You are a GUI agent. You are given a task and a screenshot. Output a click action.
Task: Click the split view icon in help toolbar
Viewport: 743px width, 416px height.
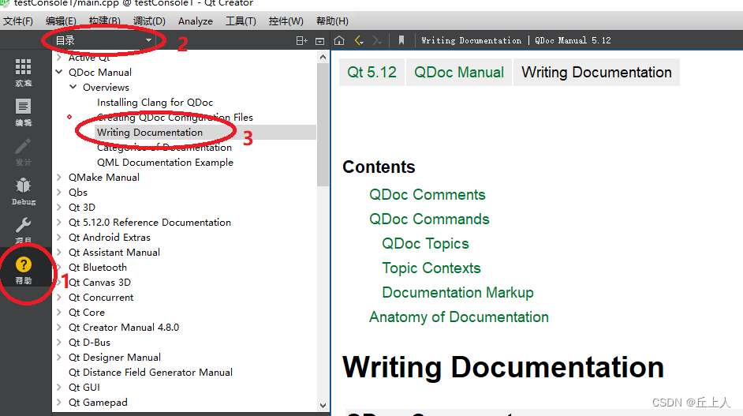click(x=302, y=41)
